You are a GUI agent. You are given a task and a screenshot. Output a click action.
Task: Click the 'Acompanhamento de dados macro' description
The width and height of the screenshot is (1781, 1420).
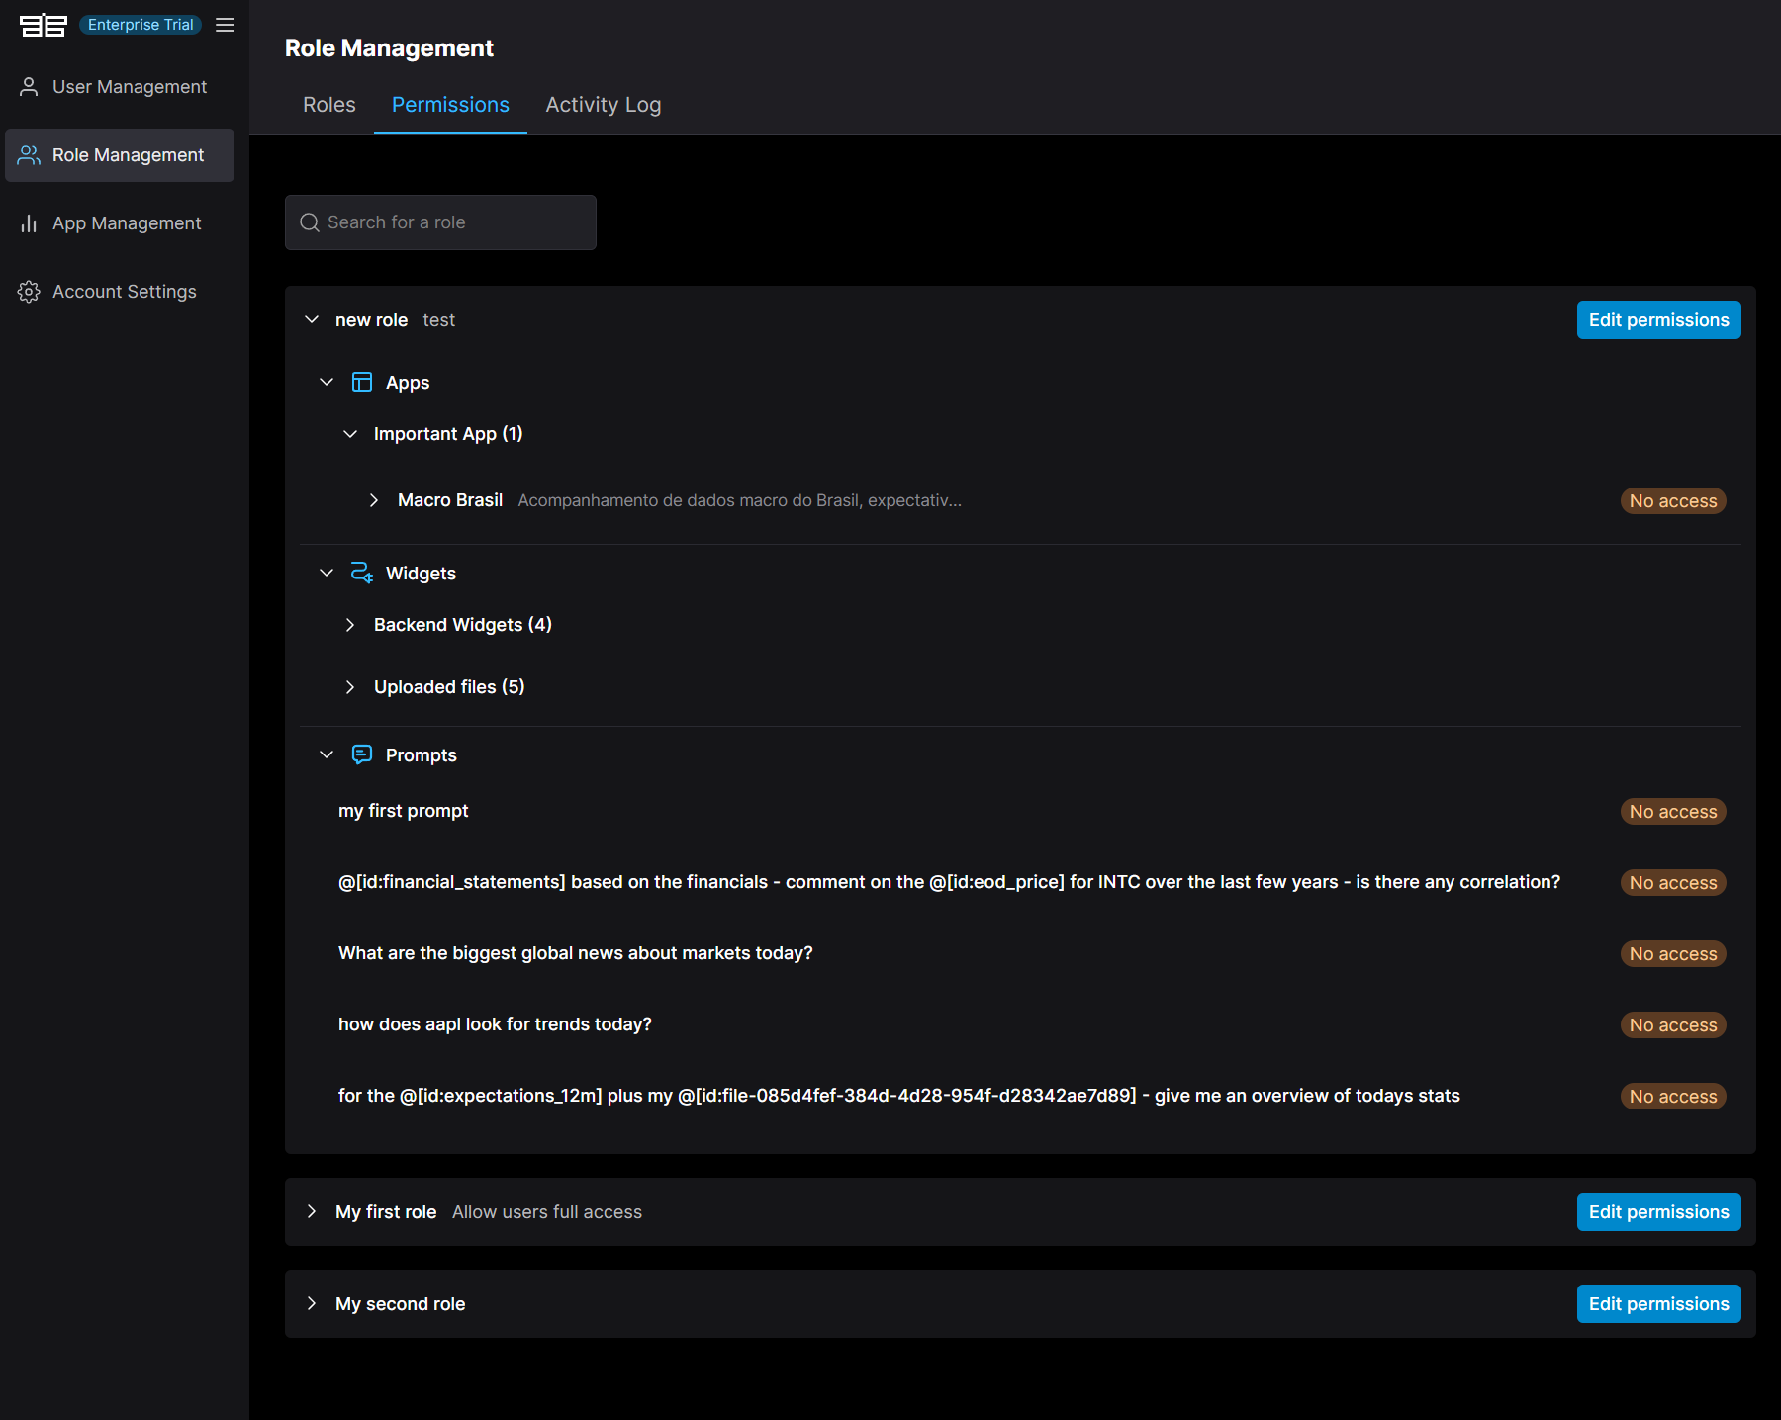click(x=740, y=500)
